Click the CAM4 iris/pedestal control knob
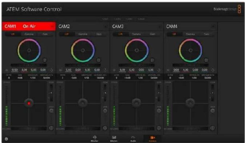The image size is (245, 143). pos(190,103)
